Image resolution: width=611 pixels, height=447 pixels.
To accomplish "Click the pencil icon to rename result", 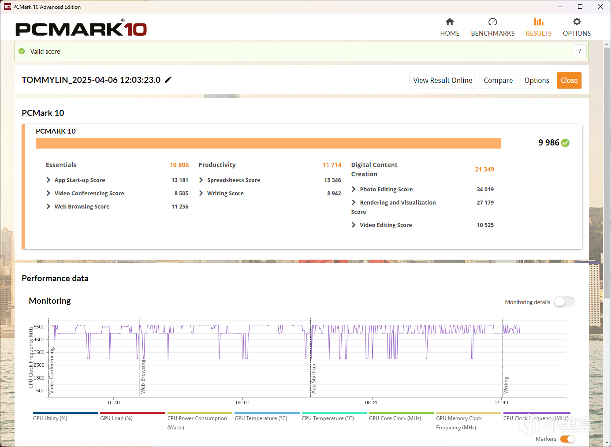I will 168,80.
